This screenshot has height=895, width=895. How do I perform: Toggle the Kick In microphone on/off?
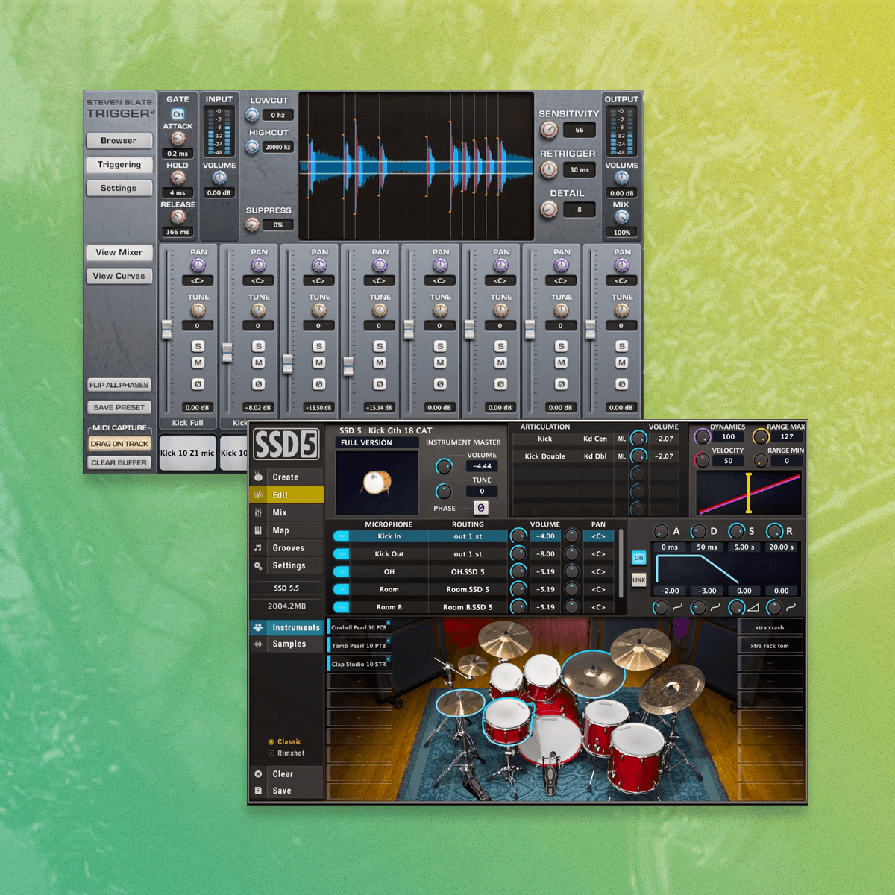[341, 536]
